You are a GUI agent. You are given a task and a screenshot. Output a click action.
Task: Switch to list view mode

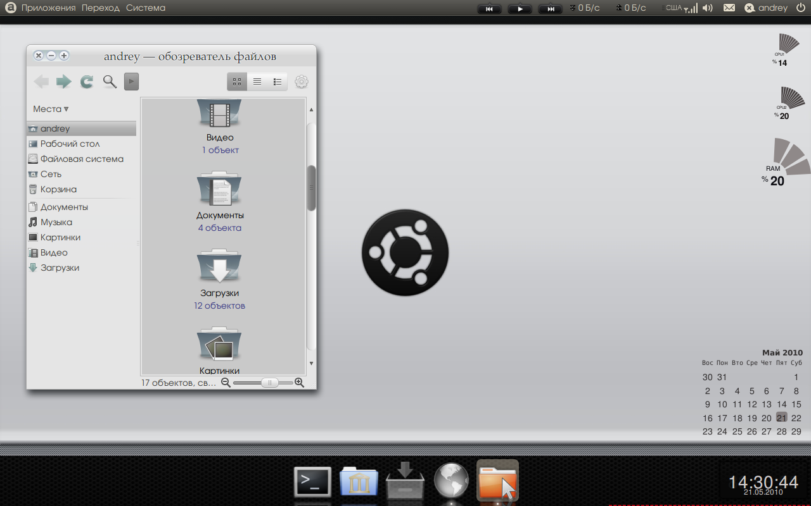[x=257, y=82]
